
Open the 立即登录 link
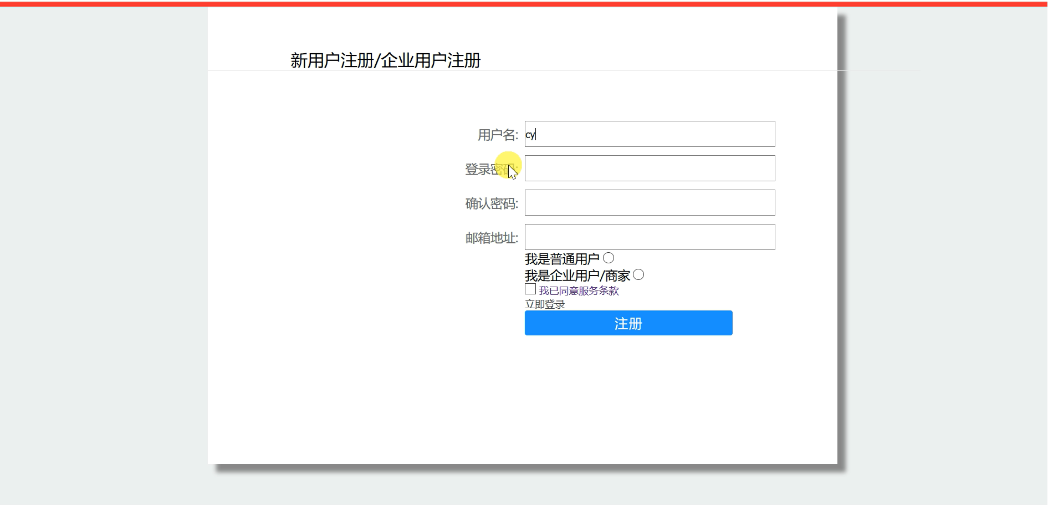(x=545, y=304)
